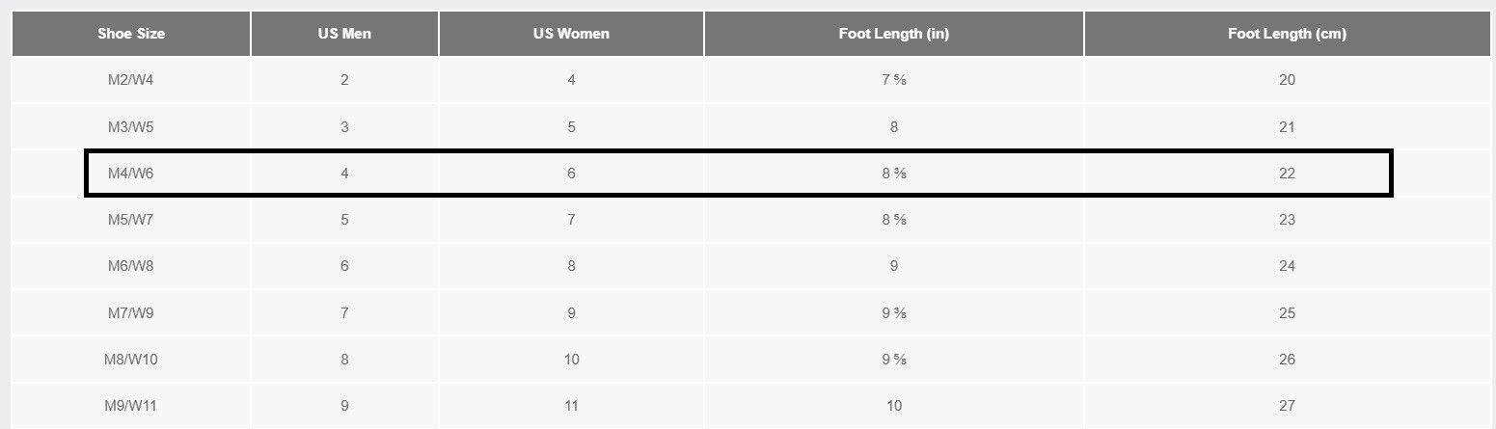Click the highlighted M4/W6 size cell
Viewport: 1496px width, 429px height.
pos(131,174)
